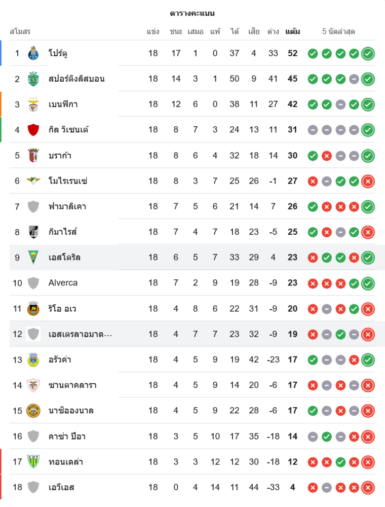Click the red Gil Vicente crest

(33, 130)
